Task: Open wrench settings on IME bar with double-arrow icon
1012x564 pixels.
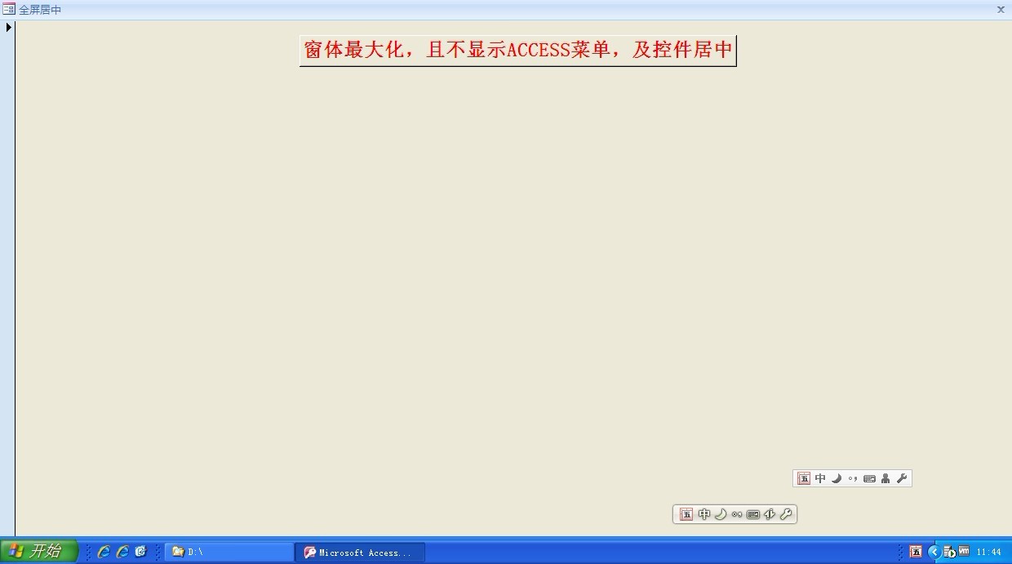Action: 786,514
